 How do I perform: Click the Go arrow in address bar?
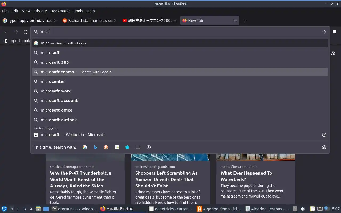pos(324,32)
